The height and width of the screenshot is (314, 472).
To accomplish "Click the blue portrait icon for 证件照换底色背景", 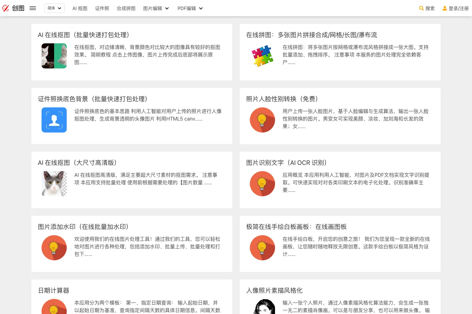I will click(54, 120).
